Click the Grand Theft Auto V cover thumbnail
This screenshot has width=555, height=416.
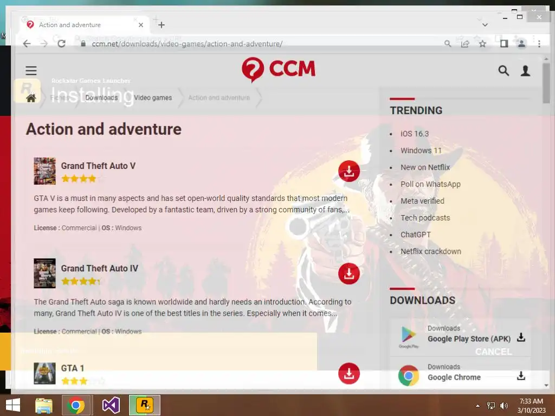44,171
